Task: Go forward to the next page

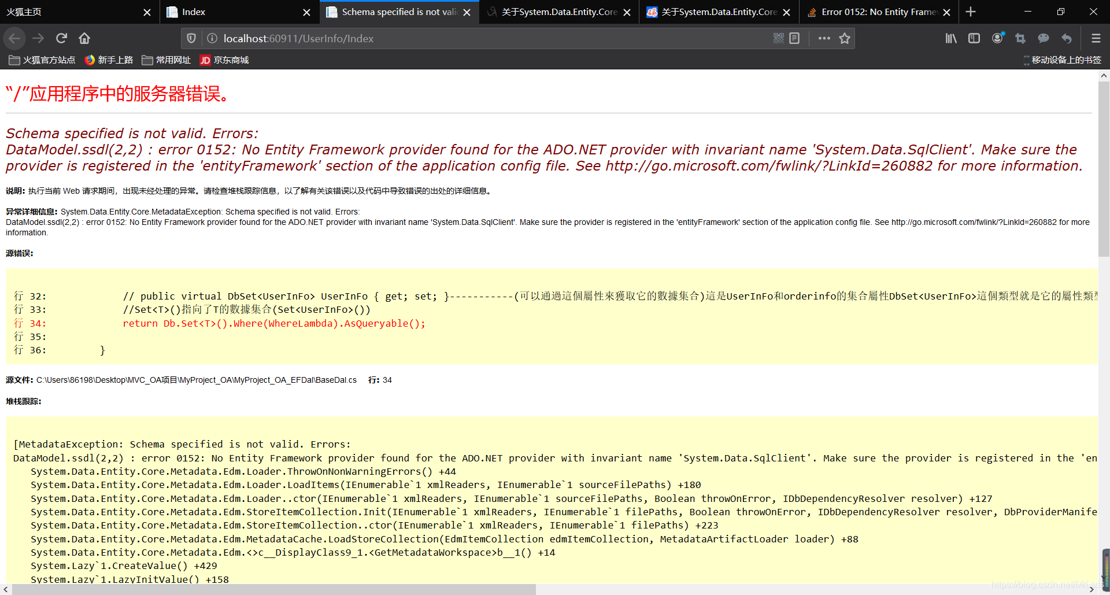Action: point(38,38)
